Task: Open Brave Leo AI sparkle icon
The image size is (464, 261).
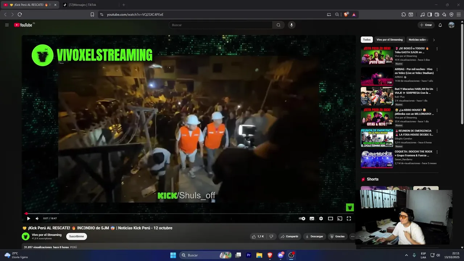Action: click(444, 14)
